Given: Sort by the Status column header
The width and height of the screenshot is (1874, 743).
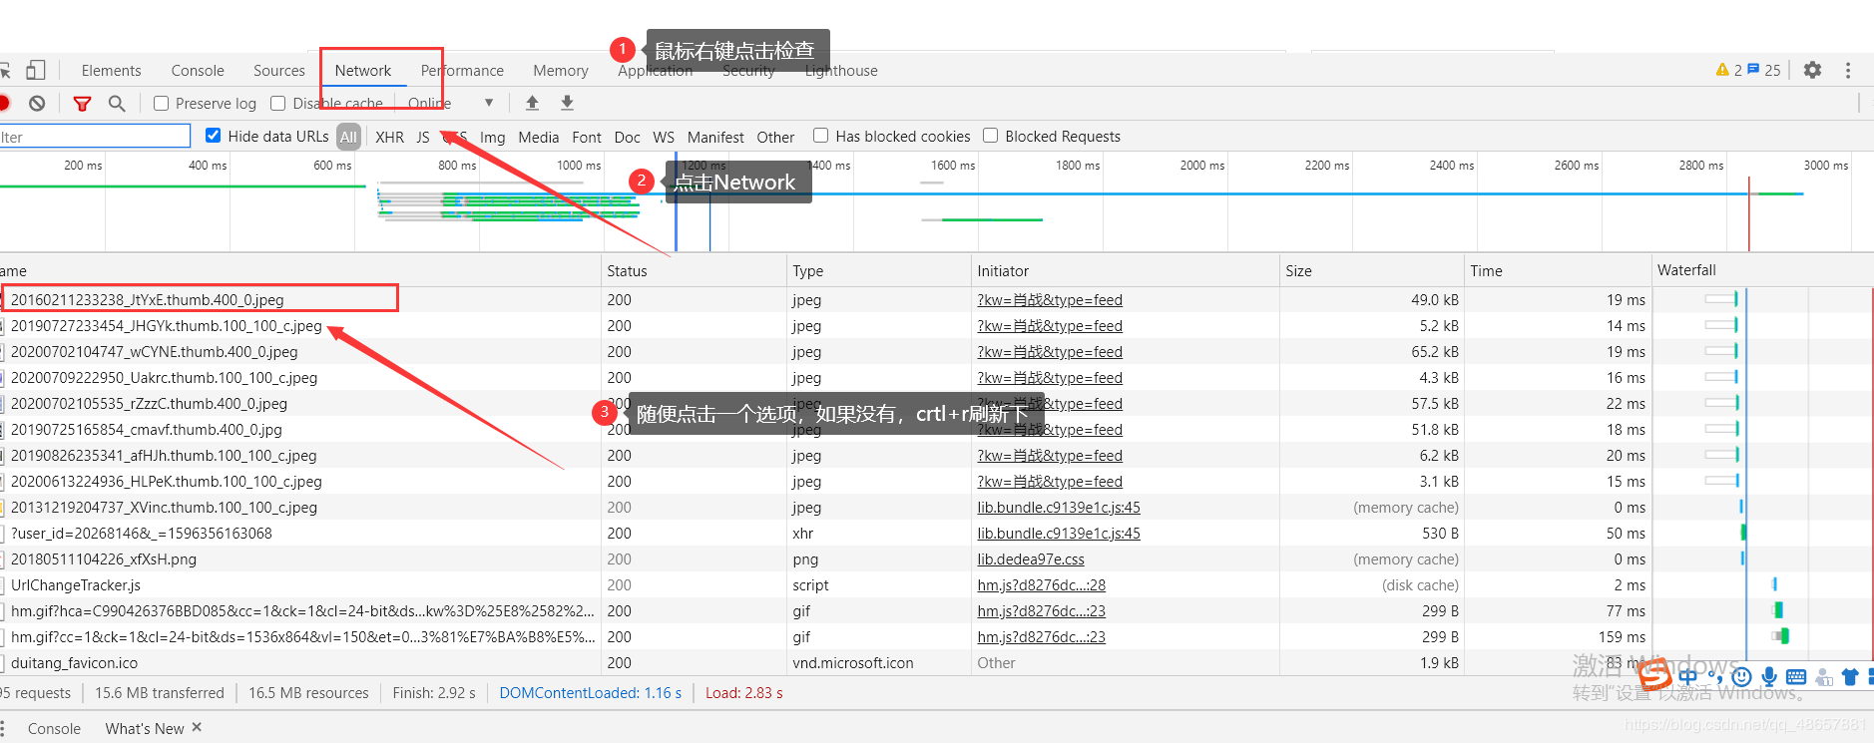Looking at the screenshot, I should pos(694,270).
